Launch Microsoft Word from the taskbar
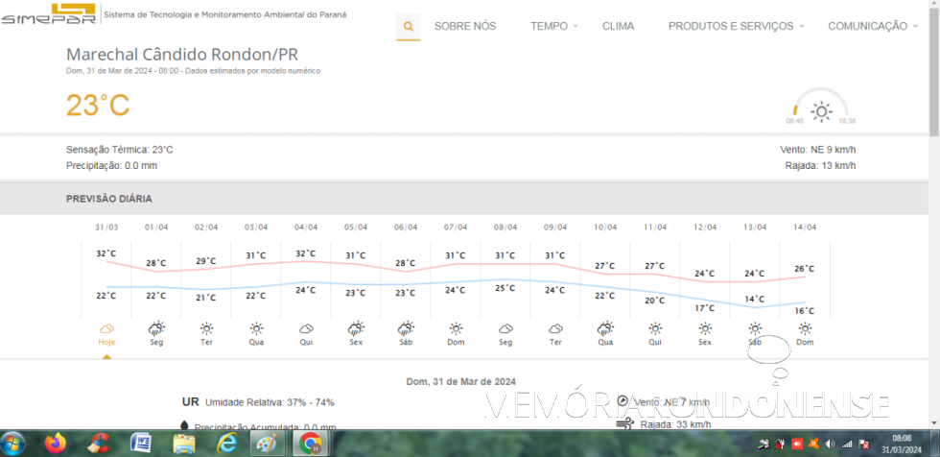This screenshot has height=457, width=940. [x=141, y=443]
